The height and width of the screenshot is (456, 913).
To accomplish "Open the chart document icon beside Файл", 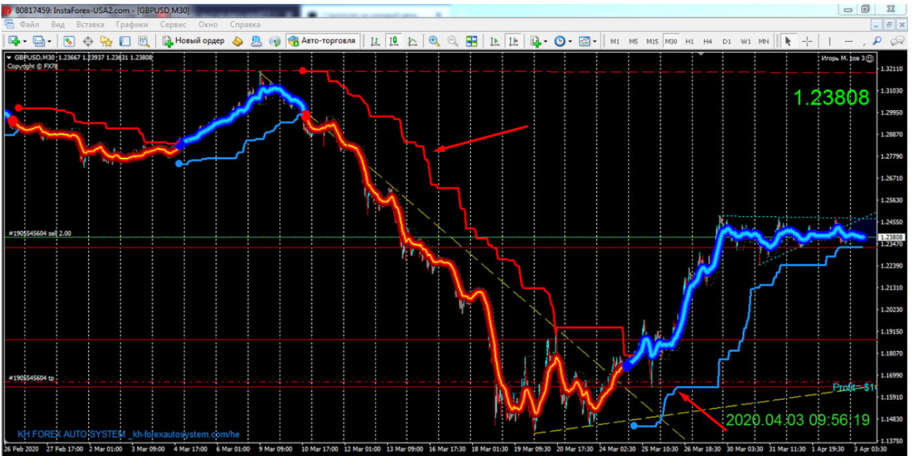I will tap(10, 24).
